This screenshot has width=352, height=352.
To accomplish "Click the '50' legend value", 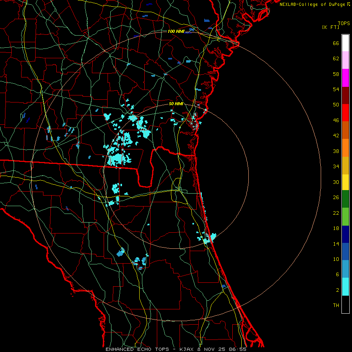I will pyautogui.click(x=336, y=104).
